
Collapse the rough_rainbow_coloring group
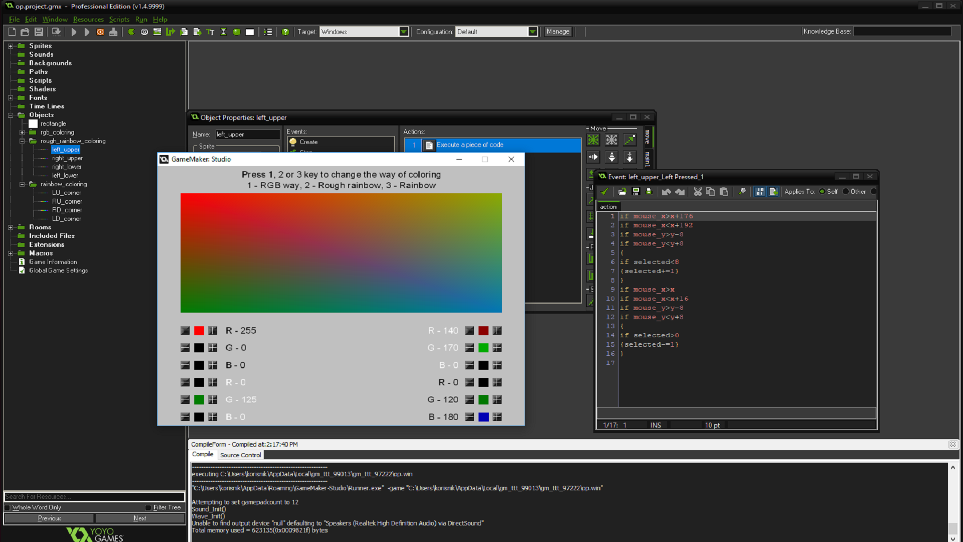(x=23, y=141)
